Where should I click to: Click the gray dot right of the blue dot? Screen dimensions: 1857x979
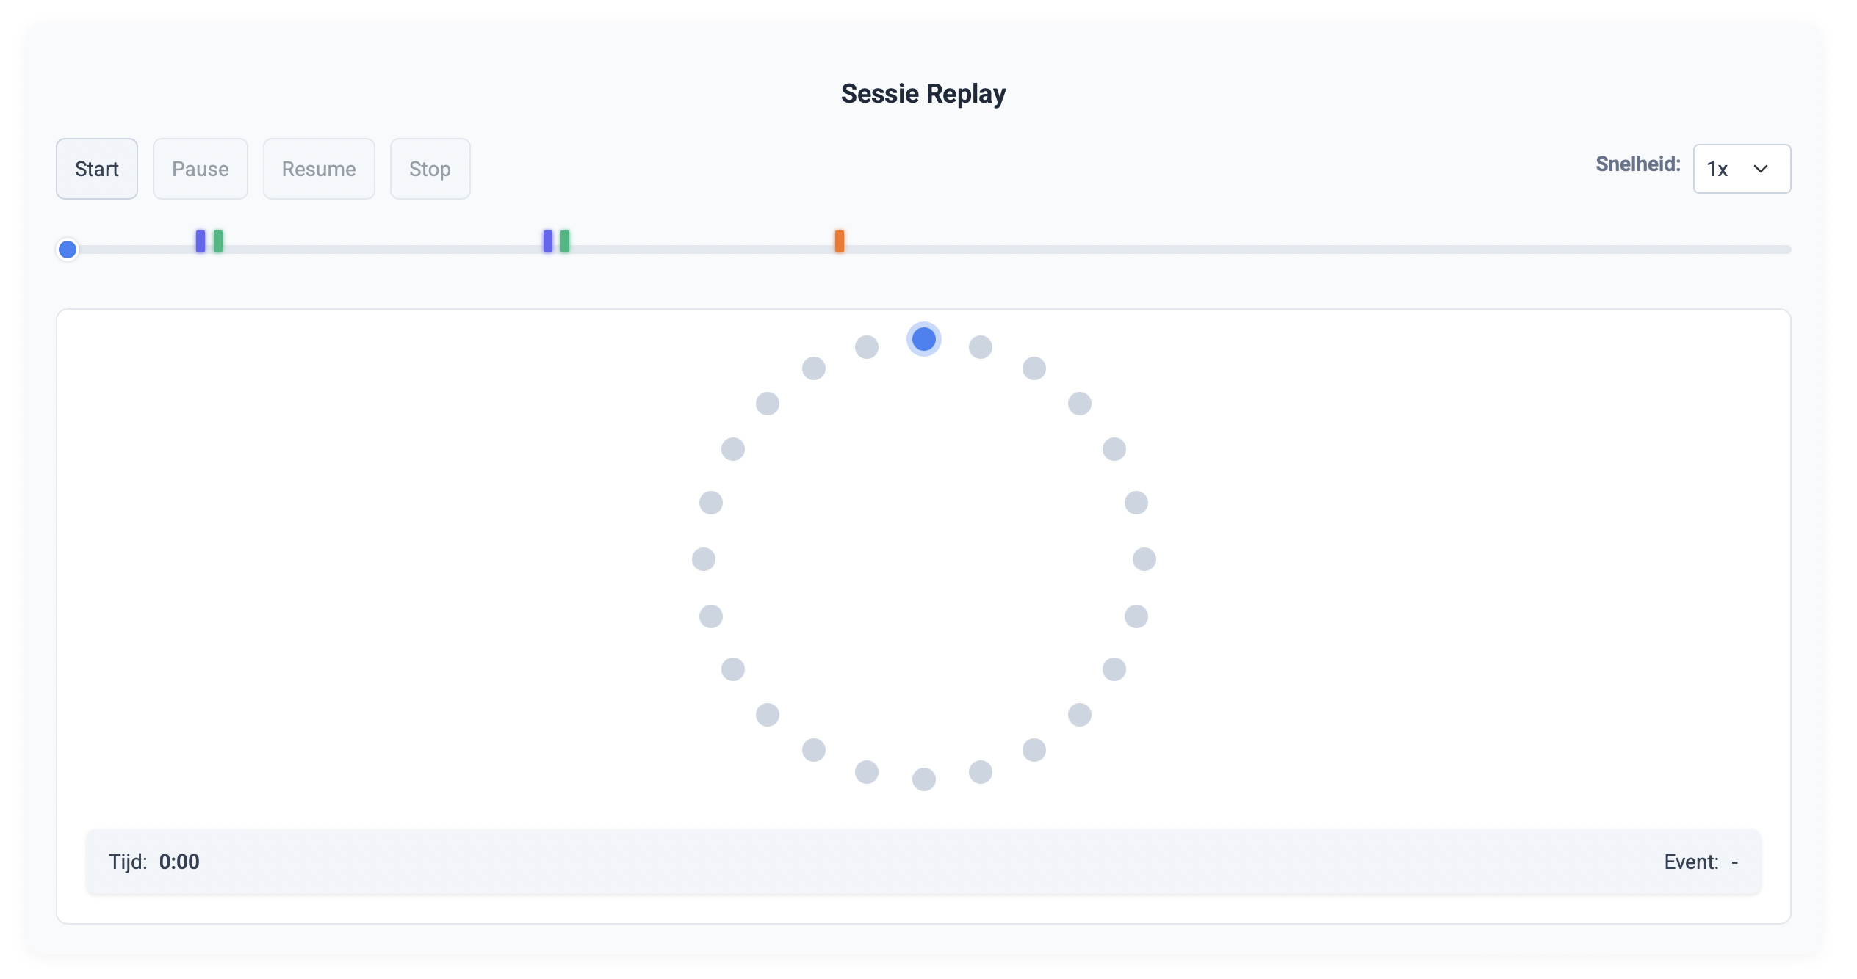pyautogui.click(x=981, y=347)
